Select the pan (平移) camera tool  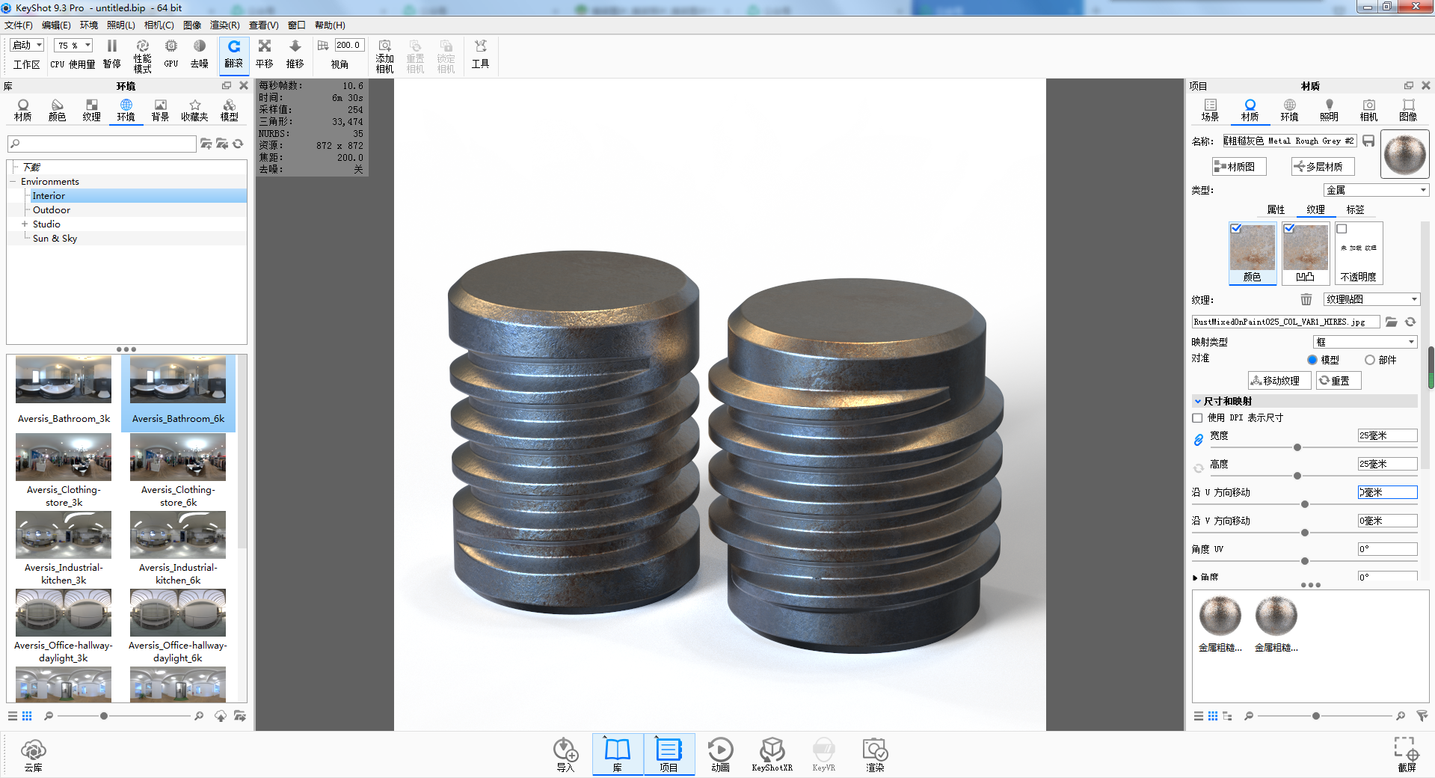(265, 55)
